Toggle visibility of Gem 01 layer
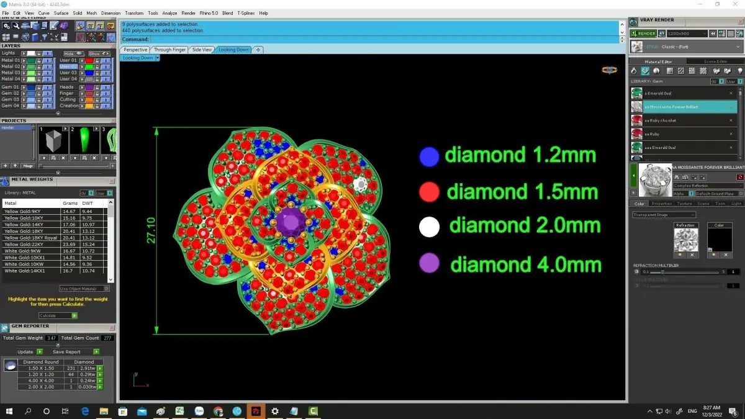745x419 pixels. (x=47, y=88)
